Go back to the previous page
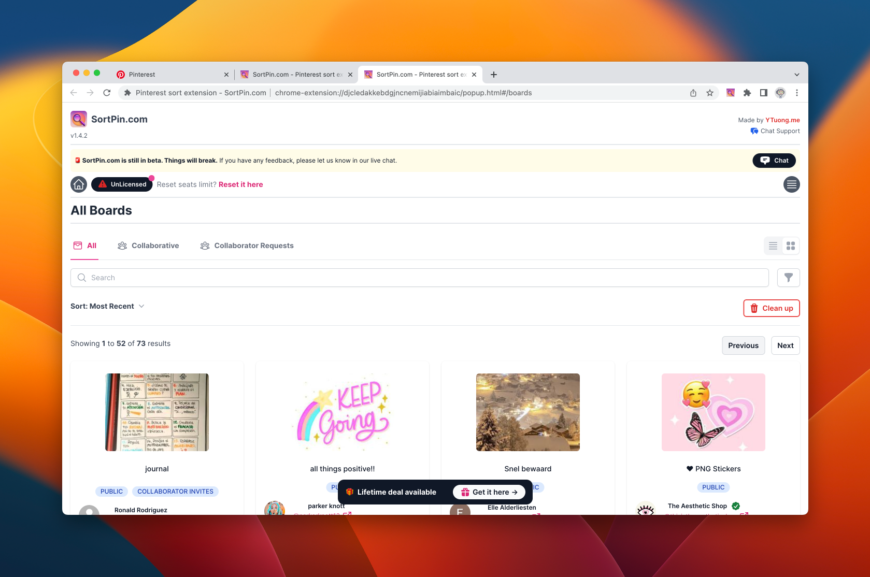This screenshot has width=870, height=577. tap(74, 93)
